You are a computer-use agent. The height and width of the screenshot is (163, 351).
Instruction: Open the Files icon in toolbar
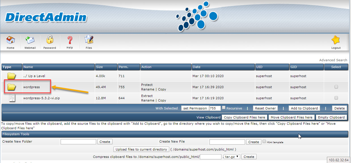click(x=89, y=40)
